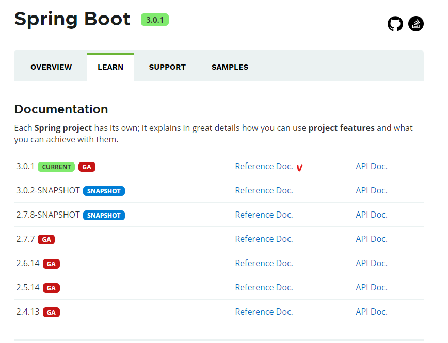Switch to the Overview tab
This screenshot has height=343, width=448.
[x=51, y=67]
